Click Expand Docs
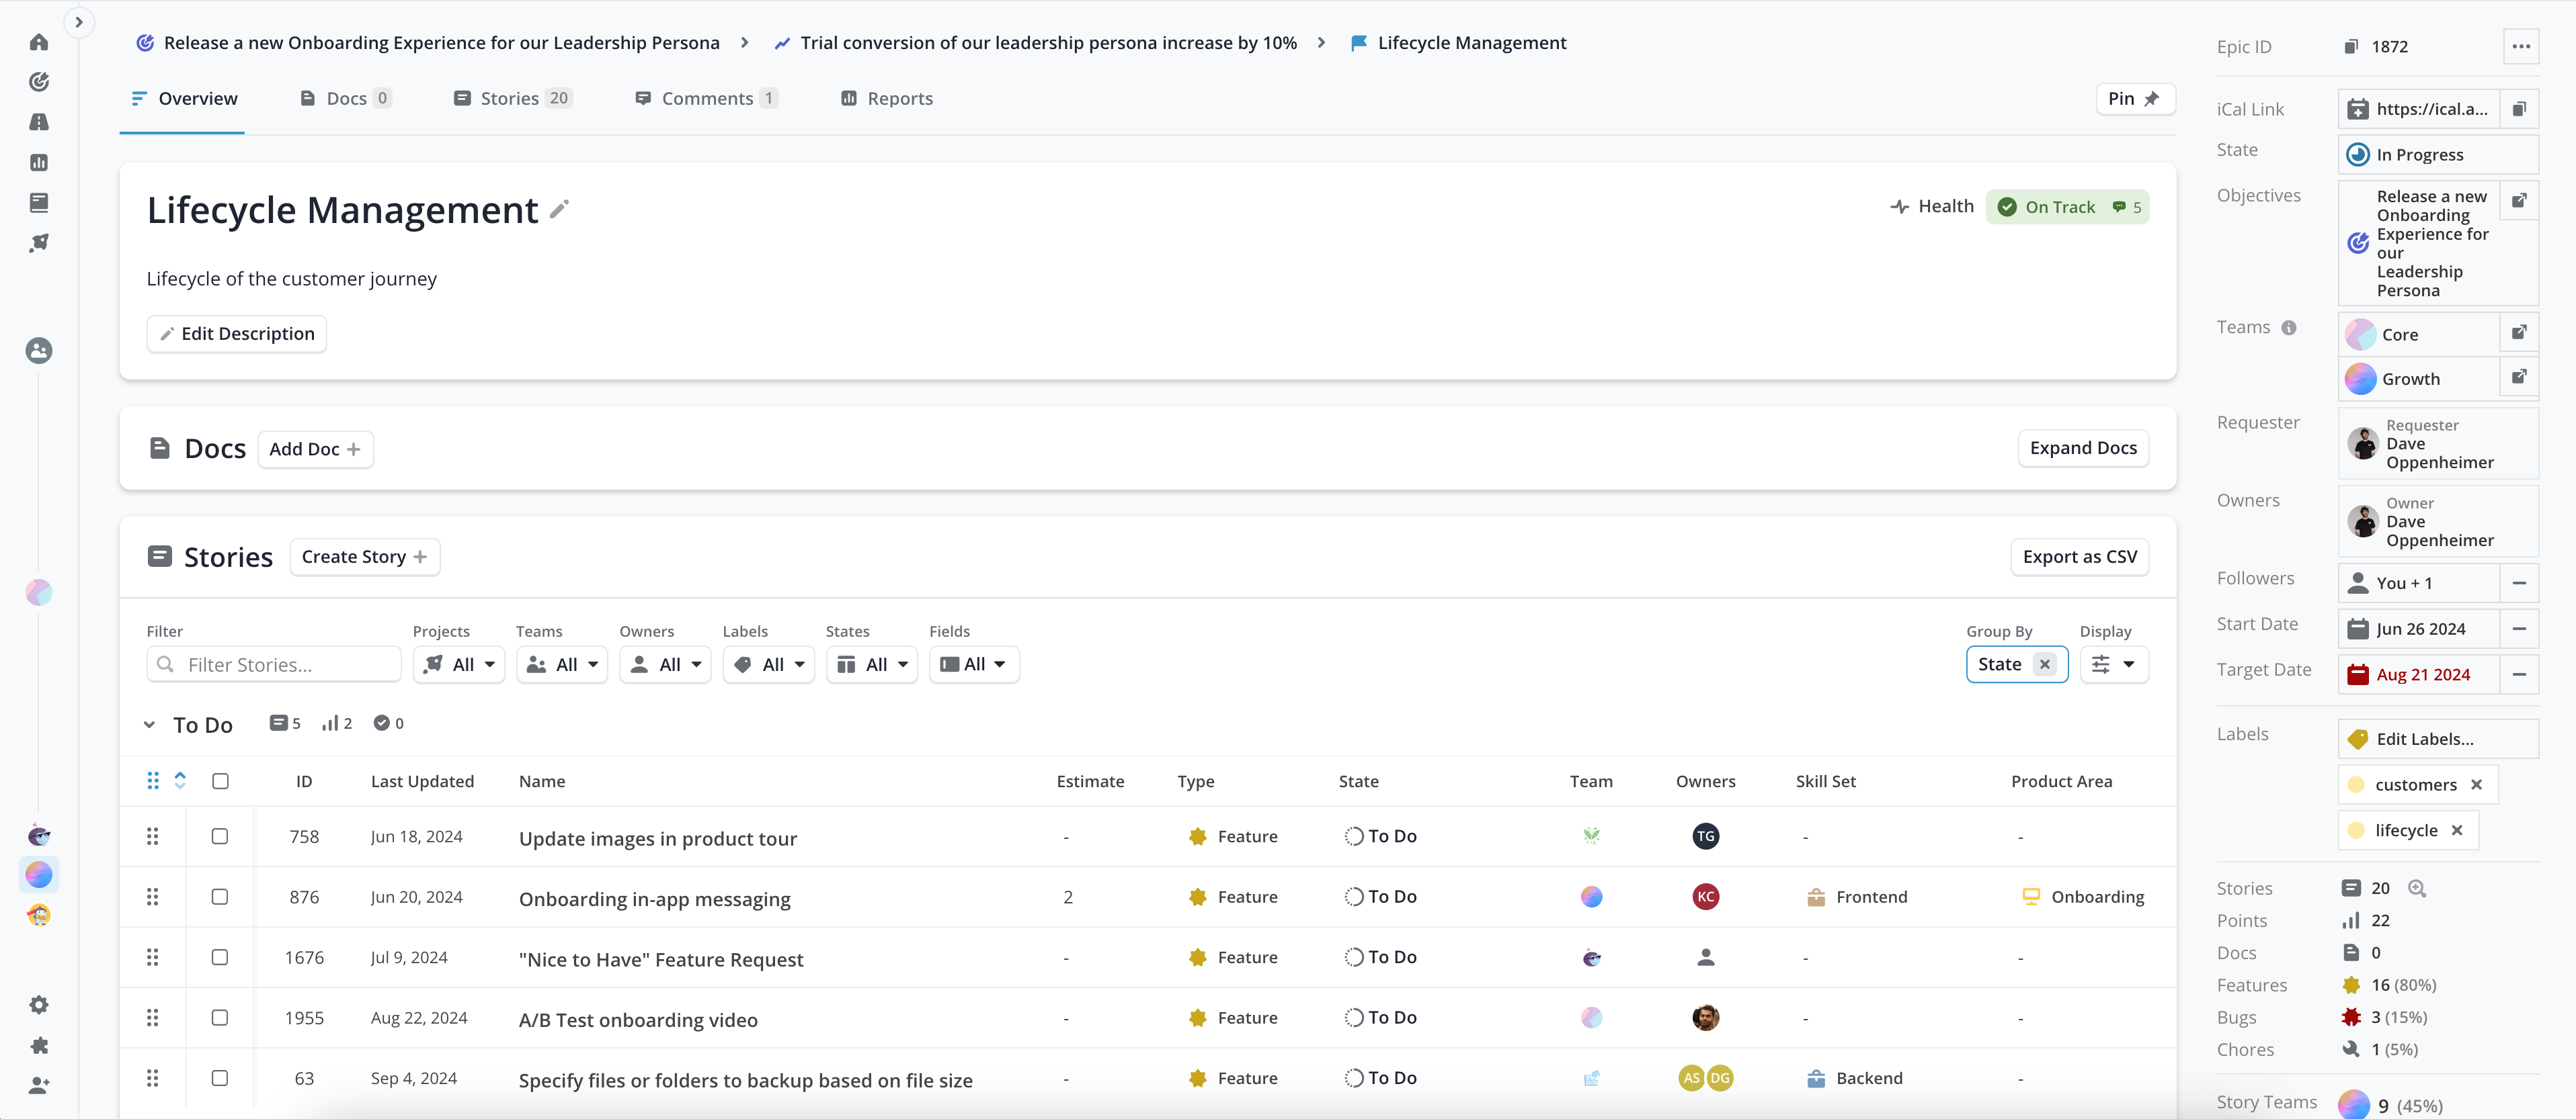Viewport: 2576px width, 1119px height. pos(2083,447)
